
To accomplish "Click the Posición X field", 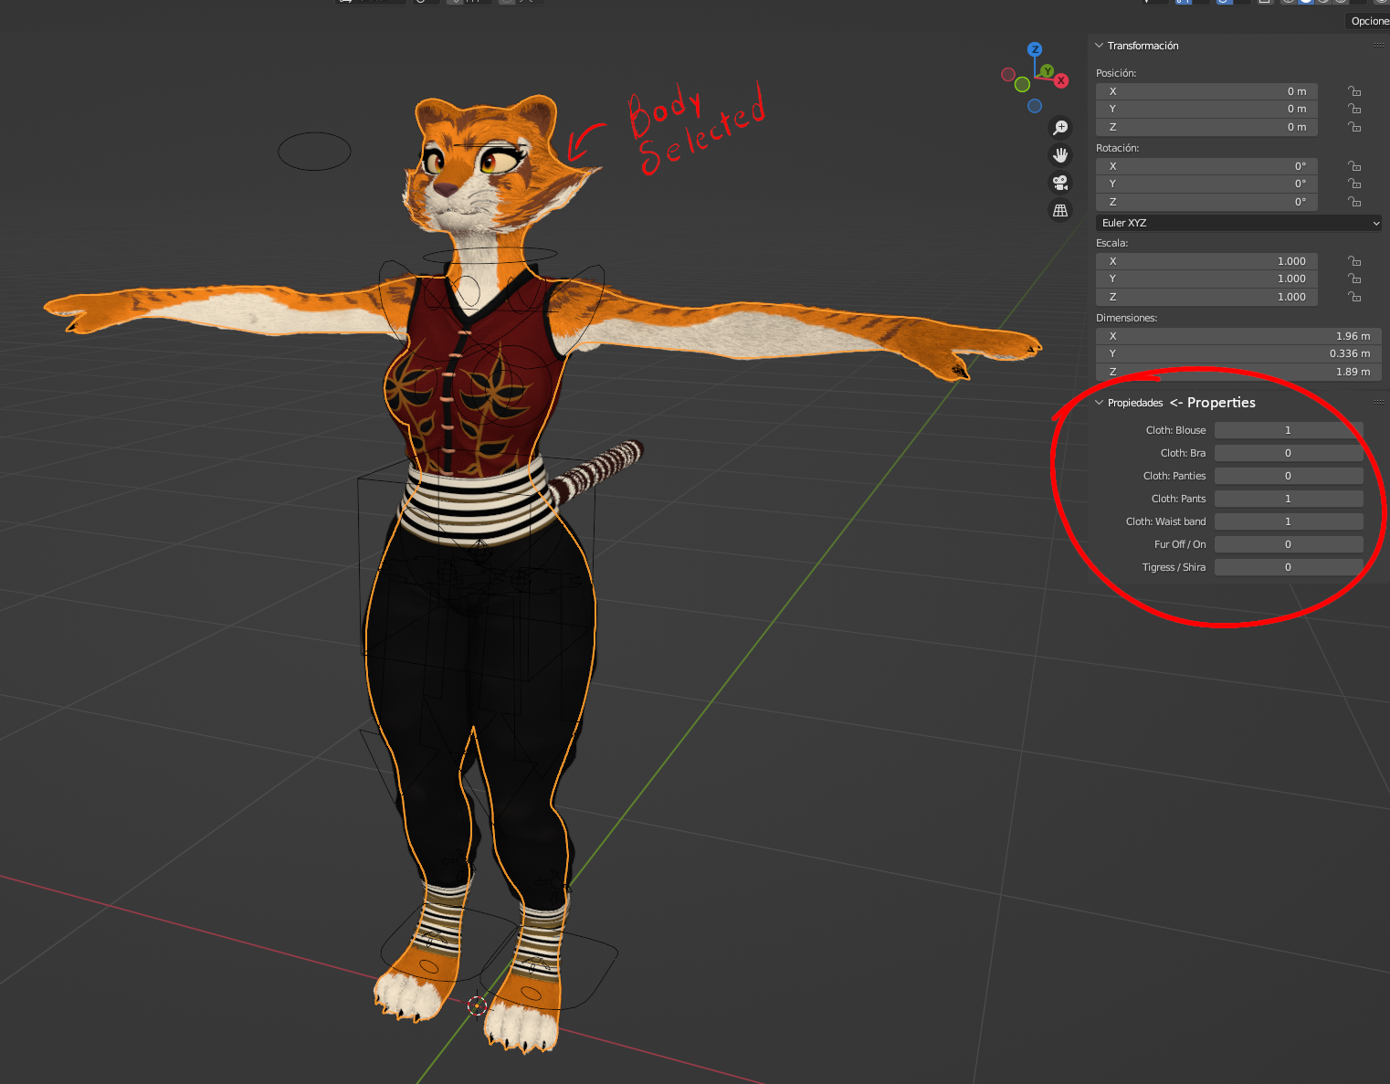I will (1206, 91).
